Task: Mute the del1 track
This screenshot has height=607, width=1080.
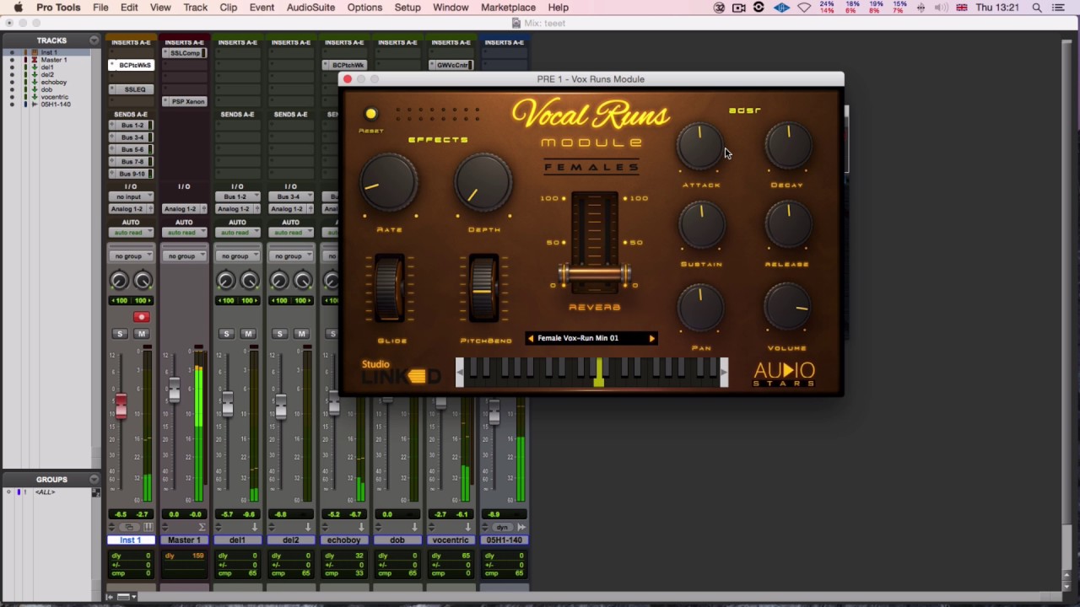Action: coord(248,334)
